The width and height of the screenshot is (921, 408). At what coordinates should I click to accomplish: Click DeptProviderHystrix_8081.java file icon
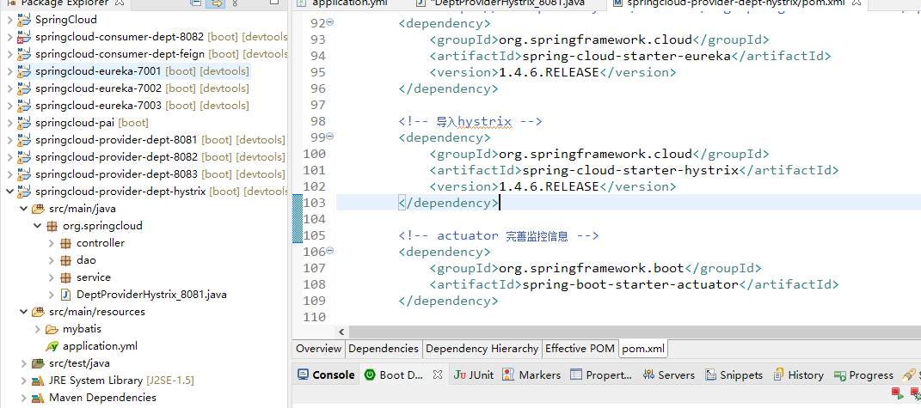click(66, 295)
